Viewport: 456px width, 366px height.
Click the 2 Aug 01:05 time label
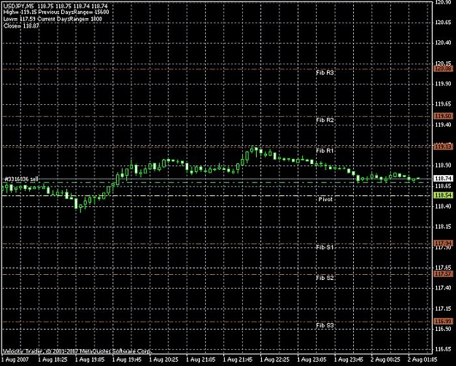[x=423, y=360]
